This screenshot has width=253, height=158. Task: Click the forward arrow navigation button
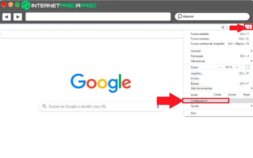[x=18, y=17]
